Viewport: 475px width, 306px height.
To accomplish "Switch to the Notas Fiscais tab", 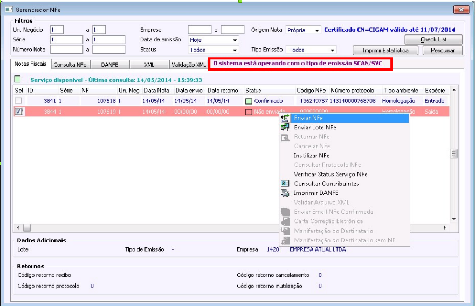I will [x=31, y=64].
